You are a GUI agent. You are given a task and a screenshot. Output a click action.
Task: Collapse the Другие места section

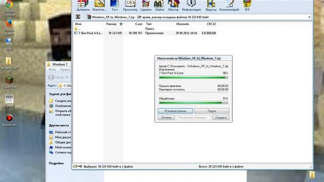click(59, 125)
